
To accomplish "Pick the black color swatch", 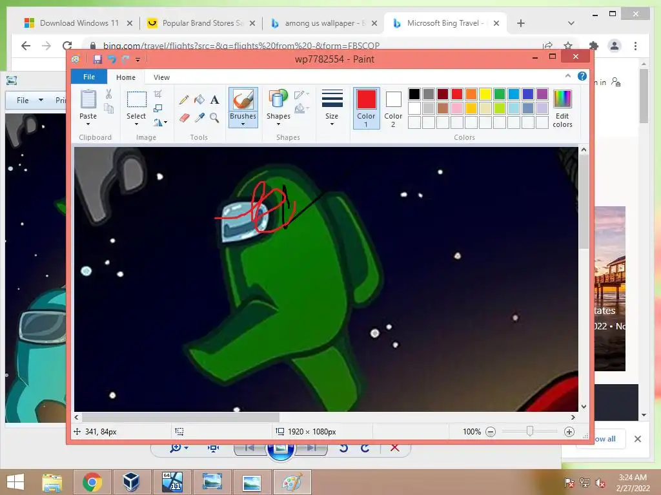I will [x=414, y=94].
